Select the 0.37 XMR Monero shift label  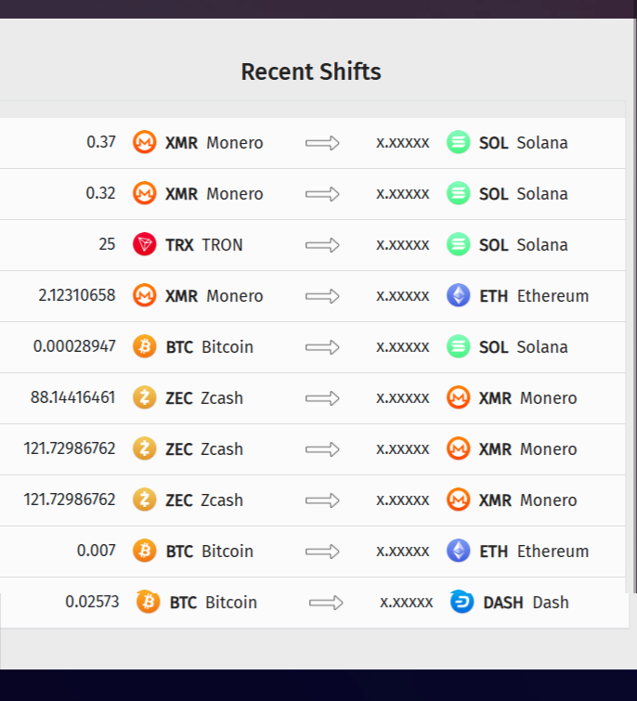[214, 143]
